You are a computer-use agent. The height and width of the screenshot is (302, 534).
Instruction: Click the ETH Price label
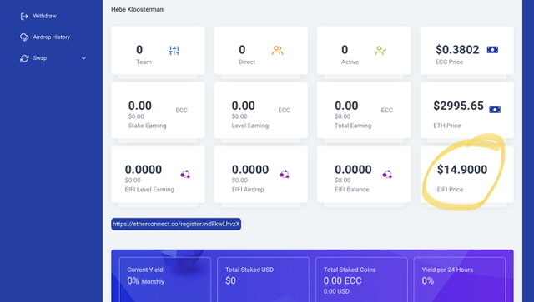tap(447, 126)
